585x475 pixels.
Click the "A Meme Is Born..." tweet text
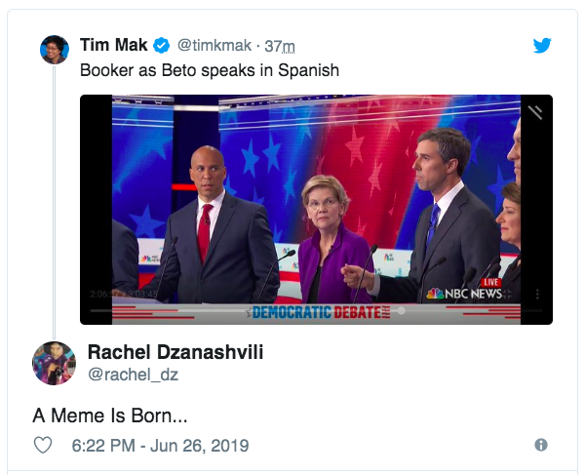pyautogui.click(x=110, y=416)
